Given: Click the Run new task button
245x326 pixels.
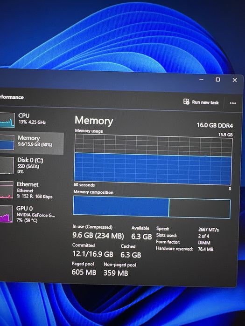Looking at the screenshot, I should click(x=201, y=102).
